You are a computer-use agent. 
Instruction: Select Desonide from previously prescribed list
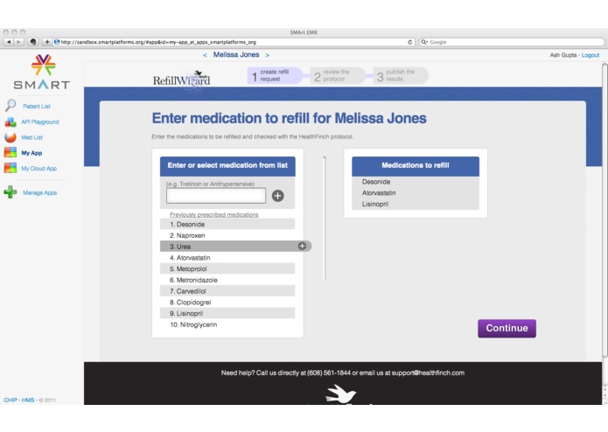(227, 224)
